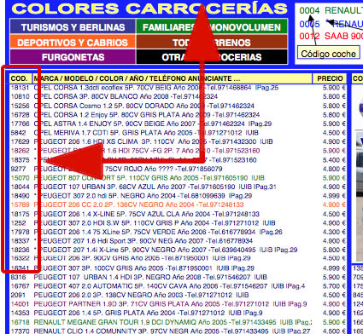Select listing code 18131 Opel Corsa
This screenshot has width=363, height=334.
(178, 88)
